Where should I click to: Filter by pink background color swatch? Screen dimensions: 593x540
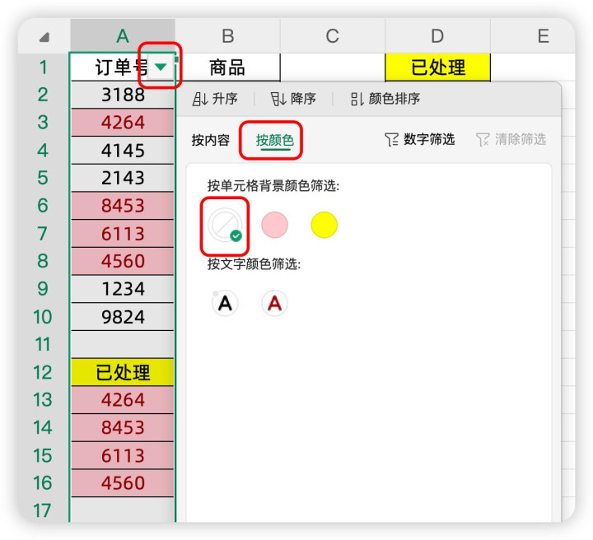[x=274, y=225]
